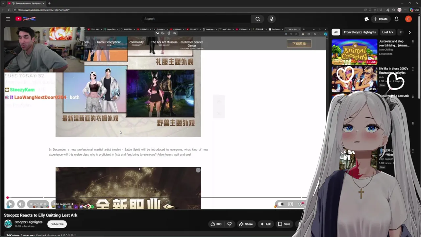
Task: Open options for 'Confronts La Lost Ark' video
Action: [x=413, y=96]
